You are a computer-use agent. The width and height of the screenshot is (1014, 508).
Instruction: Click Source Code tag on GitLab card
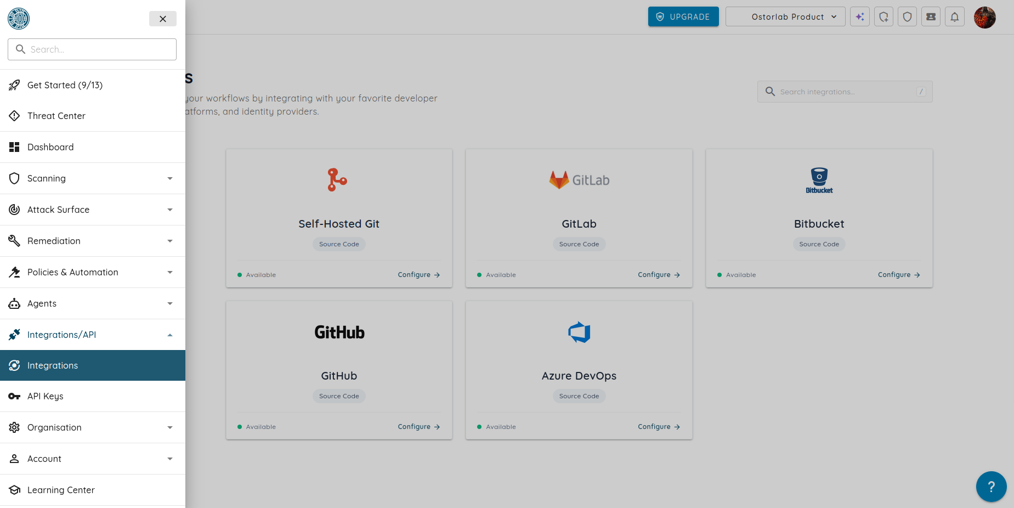click(579, 244)
